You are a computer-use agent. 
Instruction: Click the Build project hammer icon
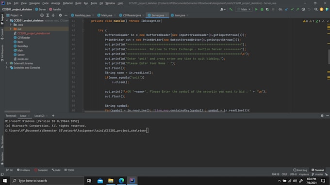(x=231, y=9)
